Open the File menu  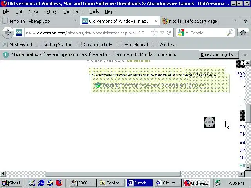pos(6,11)
